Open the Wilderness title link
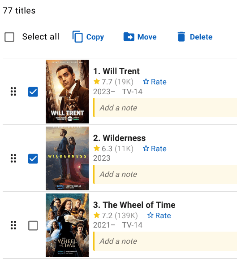This screenshot has height=259, width=237. point(124,138)
